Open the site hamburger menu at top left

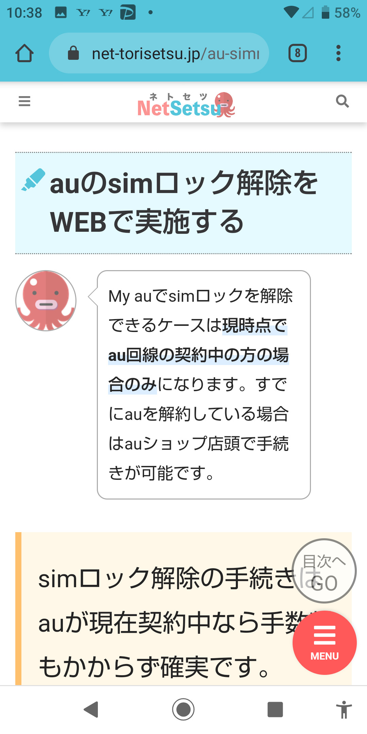[24, 101]
